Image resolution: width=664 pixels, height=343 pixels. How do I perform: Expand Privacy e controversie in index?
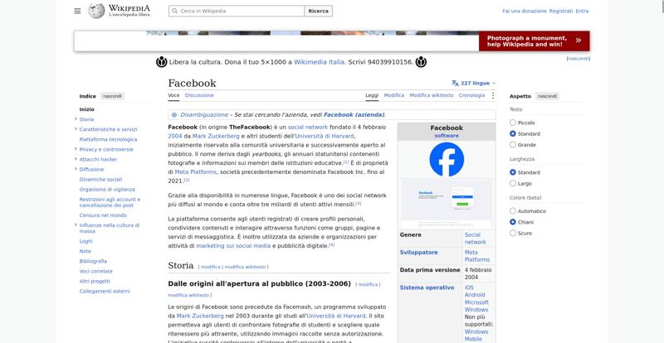[x=76, y=149]
